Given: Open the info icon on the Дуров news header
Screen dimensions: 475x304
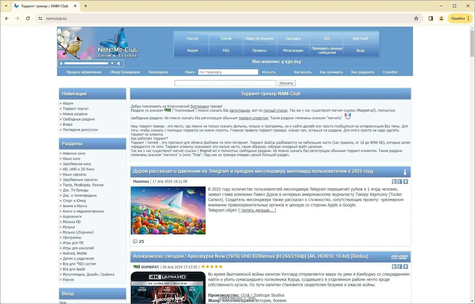Looking at the screenshot, I should coord(405,172).
